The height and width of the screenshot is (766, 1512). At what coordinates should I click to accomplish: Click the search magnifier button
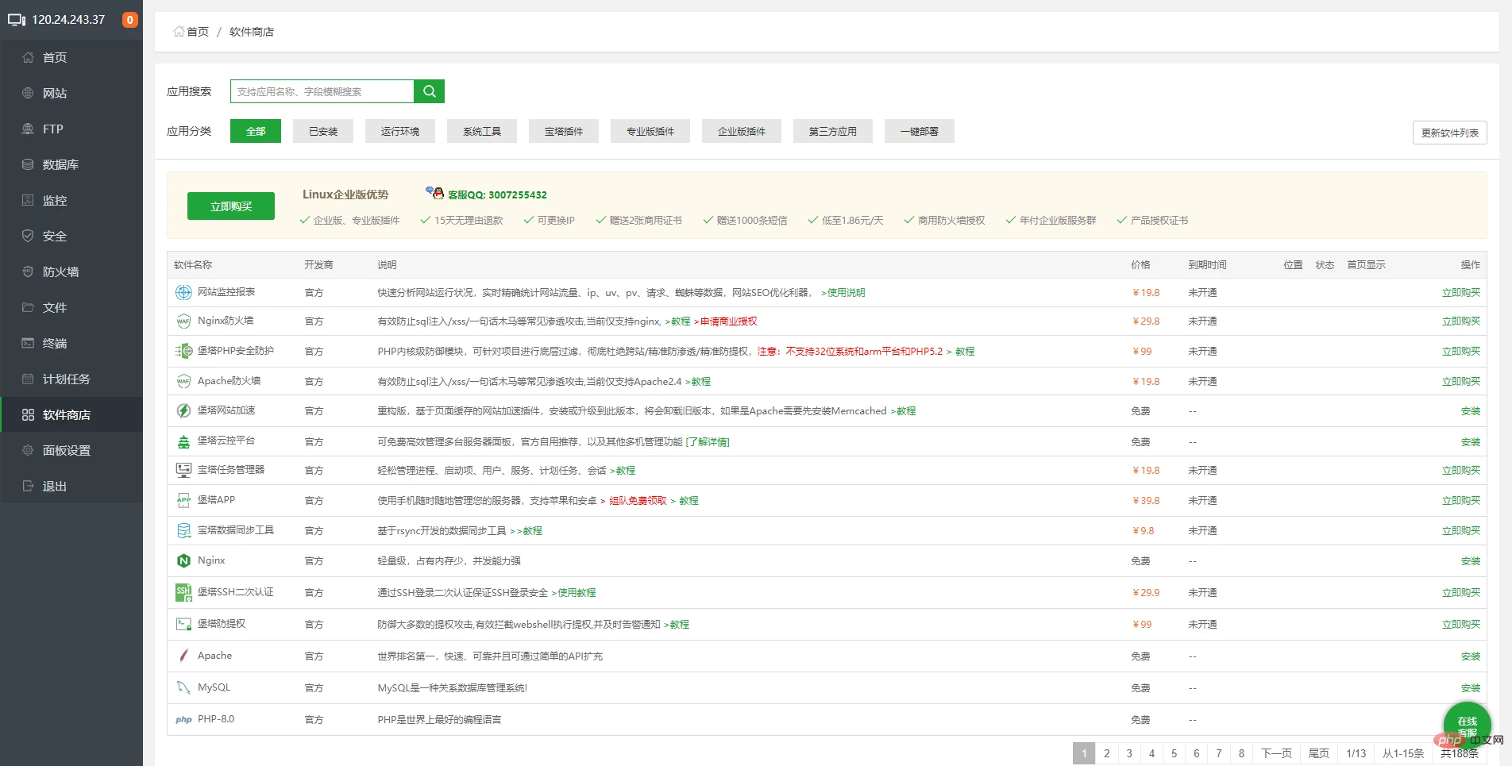429,91
